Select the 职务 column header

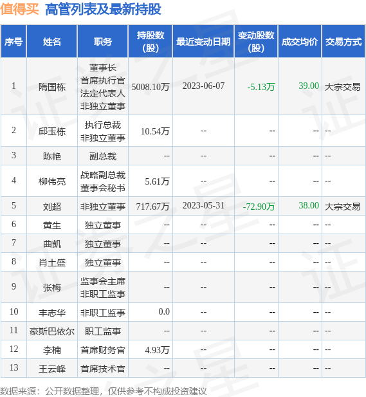click(x=102, y=42)
